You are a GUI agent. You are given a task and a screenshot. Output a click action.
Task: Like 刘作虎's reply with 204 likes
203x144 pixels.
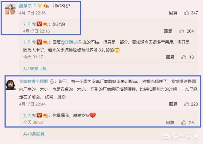(181, 31)
